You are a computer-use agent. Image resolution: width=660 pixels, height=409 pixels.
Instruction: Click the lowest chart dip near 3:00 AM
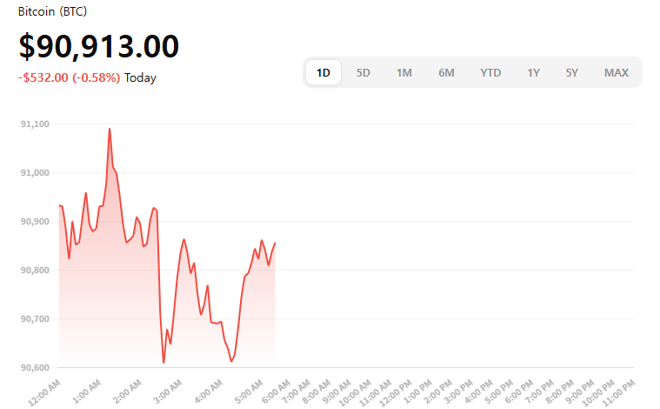[x=163, y=362]
